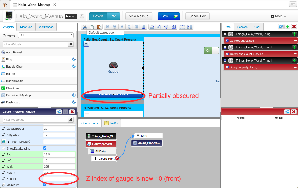Switch to Design mode
The width and height of the screenshot is (298, 188).
click(98, 16)
